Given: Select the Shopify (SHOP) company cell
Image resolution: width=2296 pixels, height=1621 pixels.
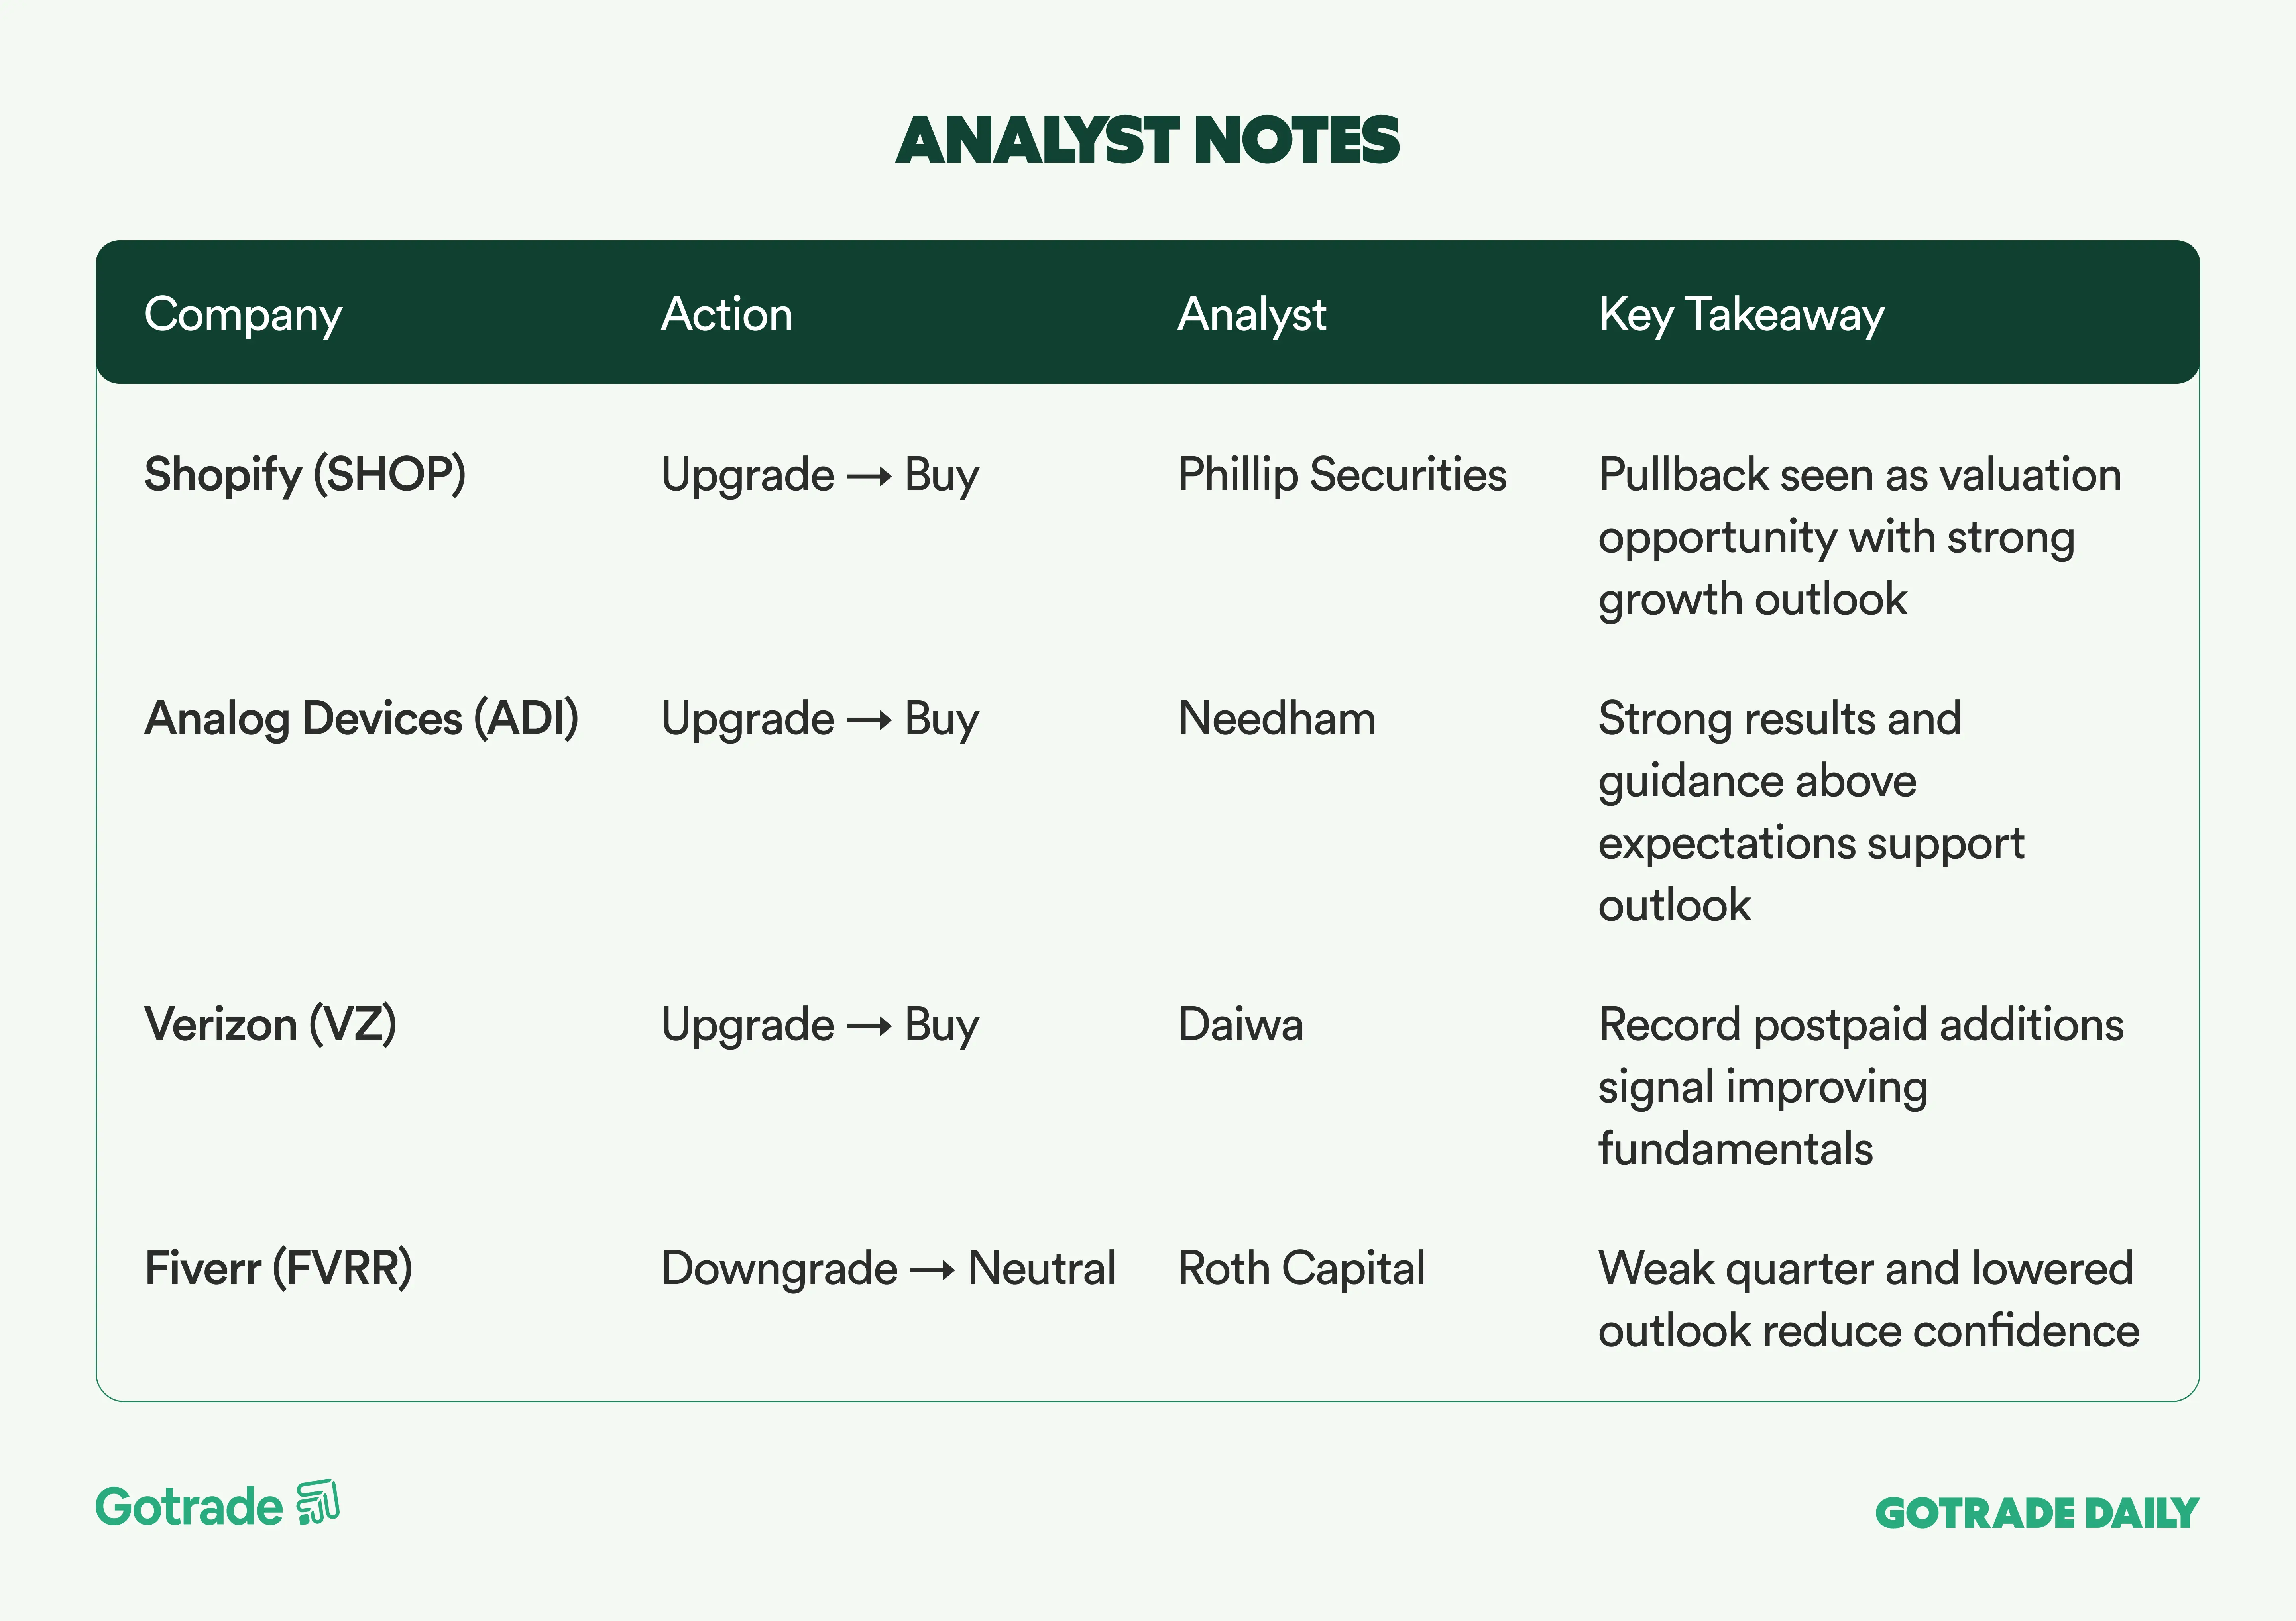Looking at the screenshot, I should click(x=305, y=475).
